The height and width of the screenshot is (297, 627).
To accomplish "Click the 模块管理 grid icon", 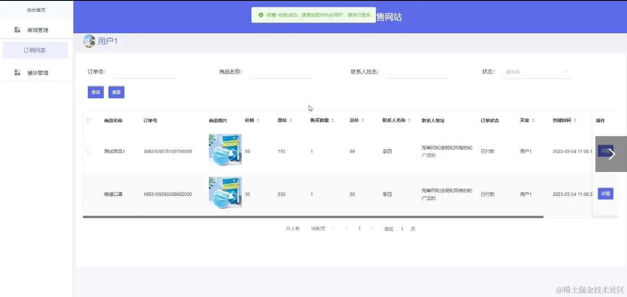I will pos(17,73).
